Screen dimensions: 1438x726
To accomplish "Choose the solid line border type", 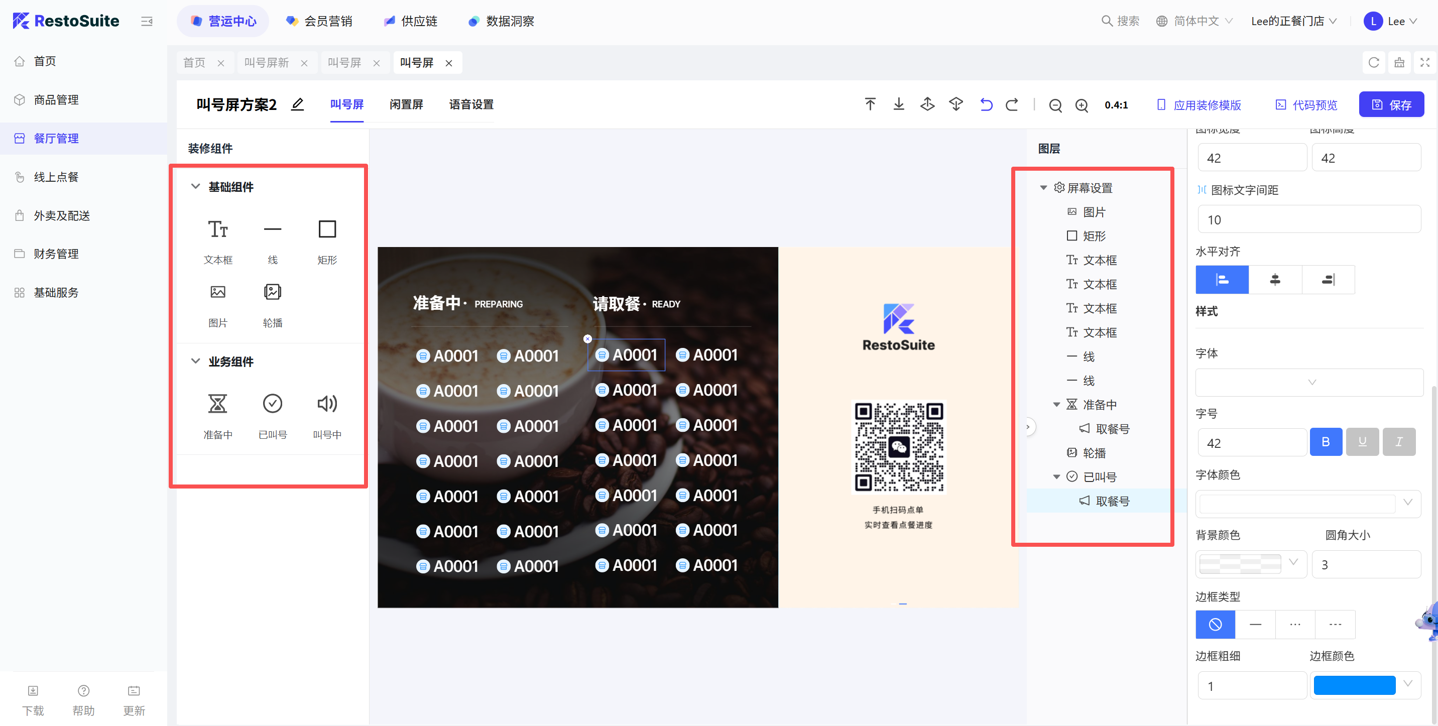I will (x=1255, y=625).
